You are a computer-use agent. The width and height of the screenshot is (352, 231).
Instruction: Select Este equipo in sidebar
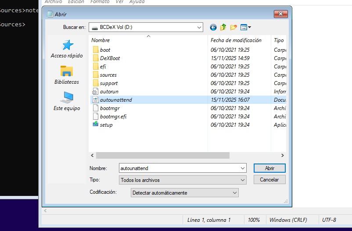click(x=67, y=101)
